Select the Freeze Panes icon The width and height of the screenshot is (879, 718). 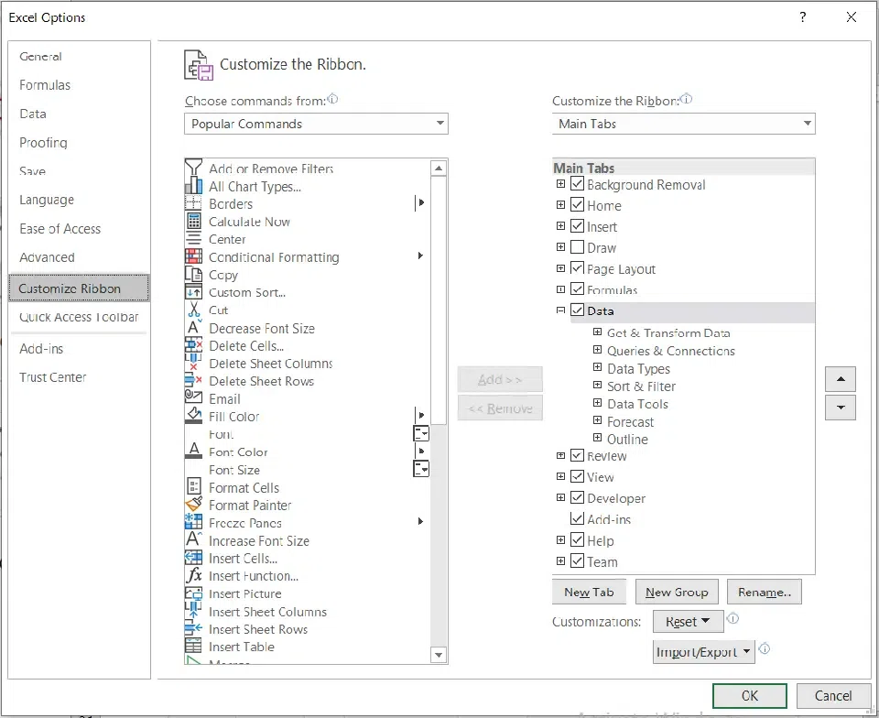[x=193, y=522]
